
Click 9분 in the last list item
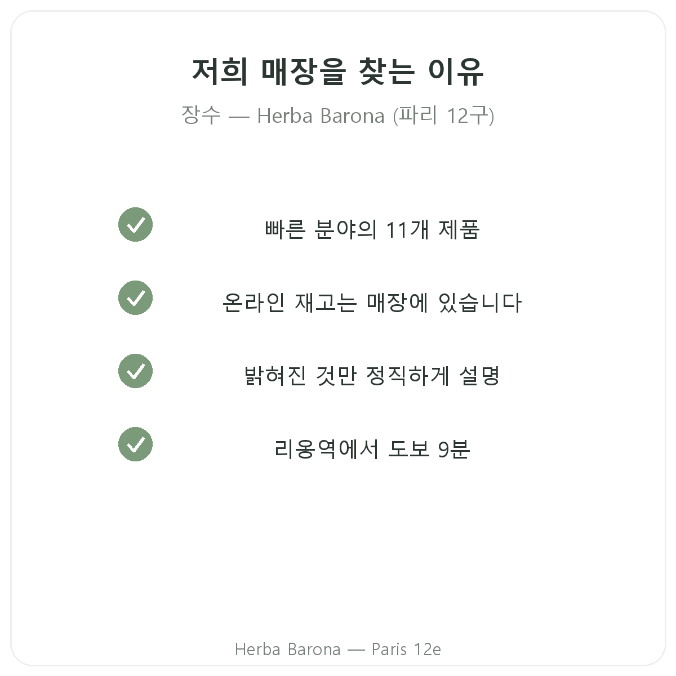[453, 450]
